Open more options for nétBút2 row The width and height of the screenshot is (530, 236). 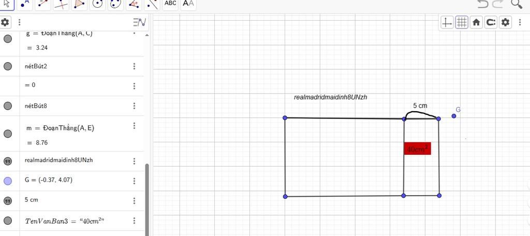point(134,66)
